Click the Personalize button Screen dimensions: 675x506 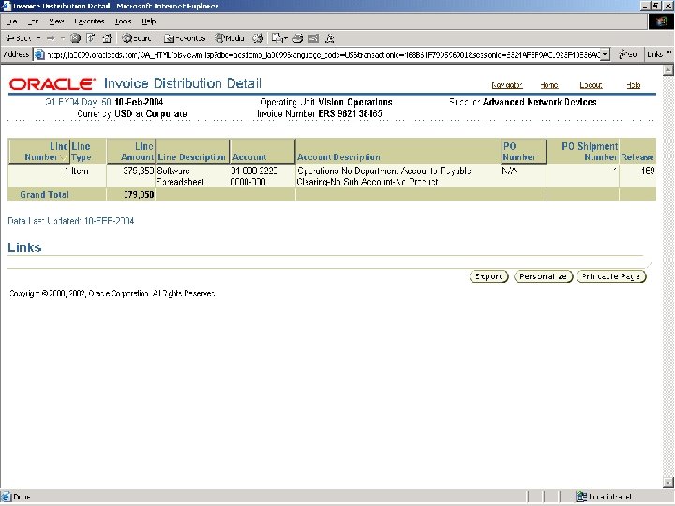coord(543,276)
